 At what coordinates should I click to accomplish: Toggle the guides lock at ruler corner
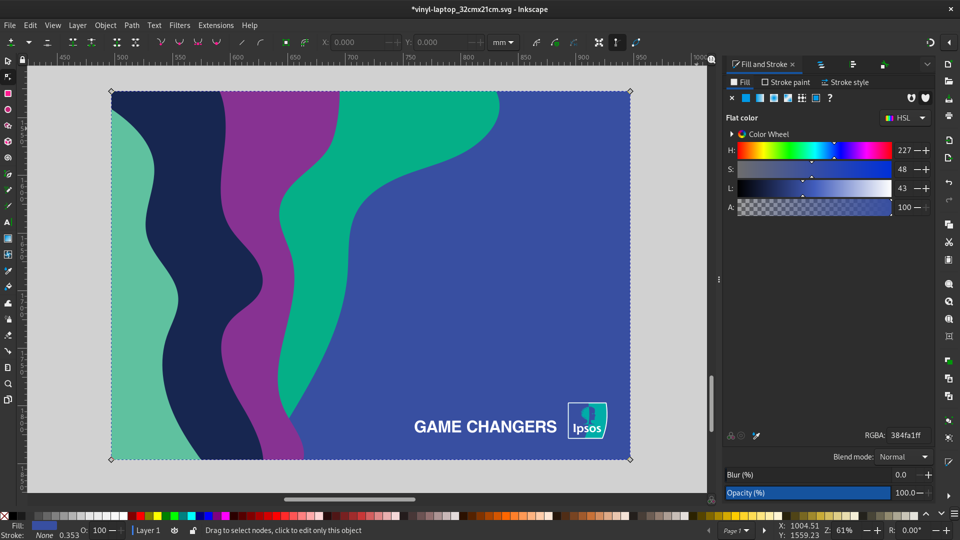(22, 60)
